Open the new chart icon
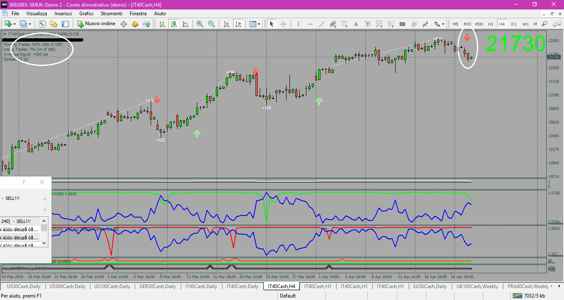 tap(8, 24)
